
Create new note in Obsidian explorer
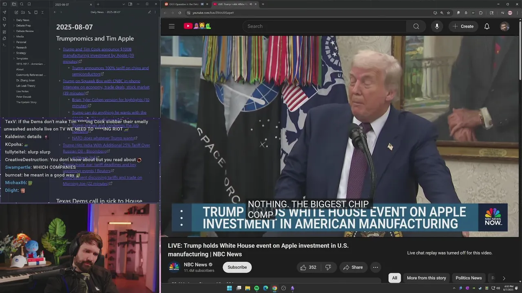[16, 13]
